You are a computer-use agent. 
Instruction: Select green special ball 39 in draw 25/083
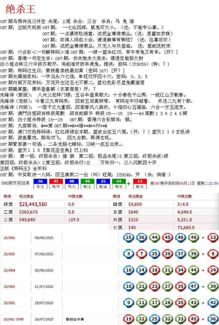(213, 287)
